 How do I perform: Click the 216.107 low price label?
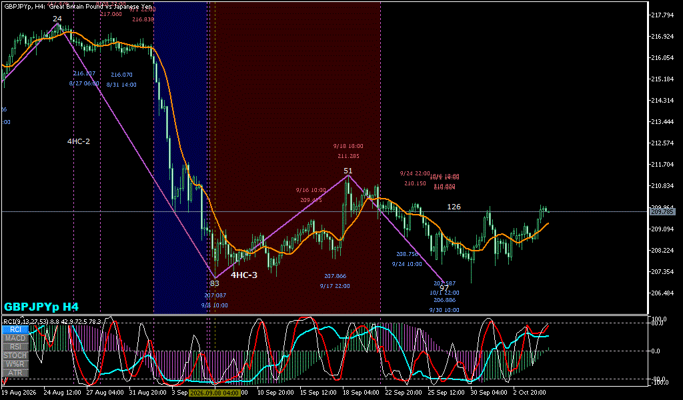click(84, 73)
